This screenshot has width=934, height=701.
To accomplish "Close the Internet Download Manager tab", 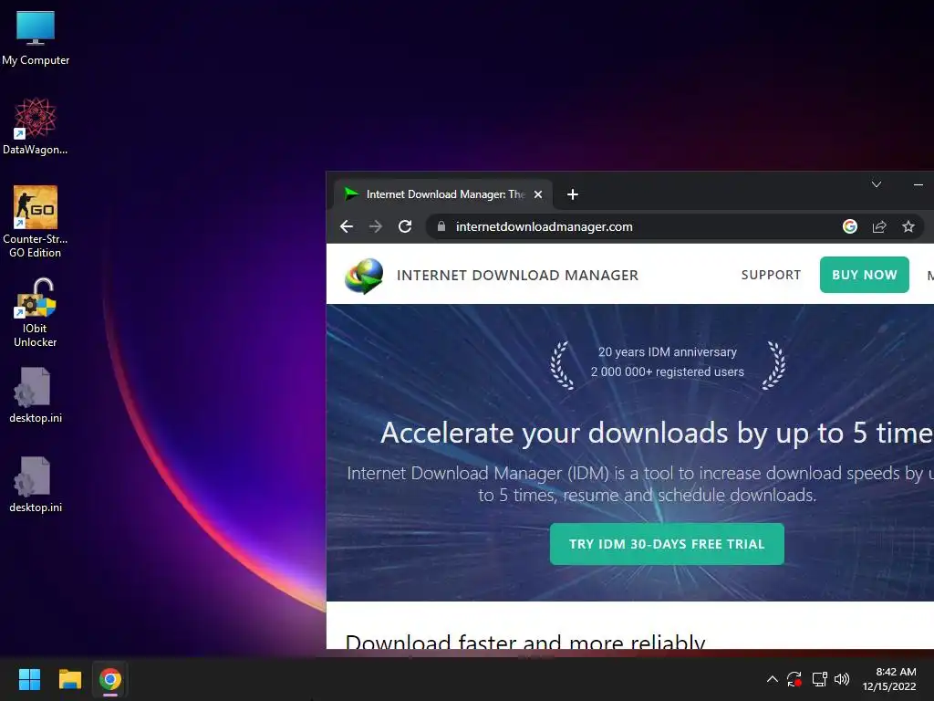I will pos(538,194).
